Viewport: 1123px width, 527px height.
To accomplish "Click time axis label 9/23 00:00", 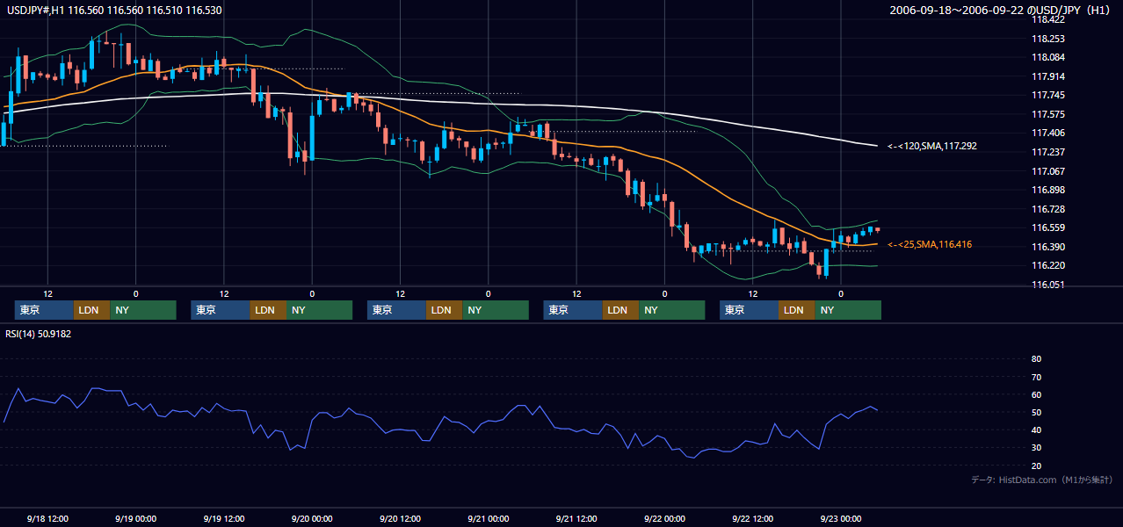I will click(841, 518).
